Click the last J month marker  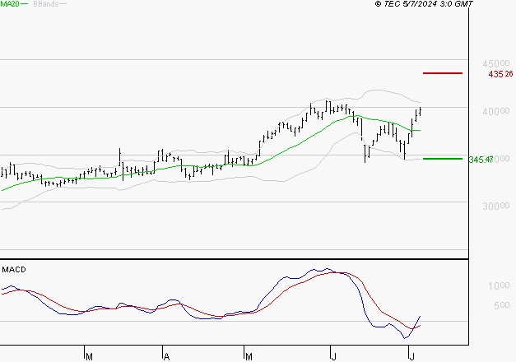(411, 356)
